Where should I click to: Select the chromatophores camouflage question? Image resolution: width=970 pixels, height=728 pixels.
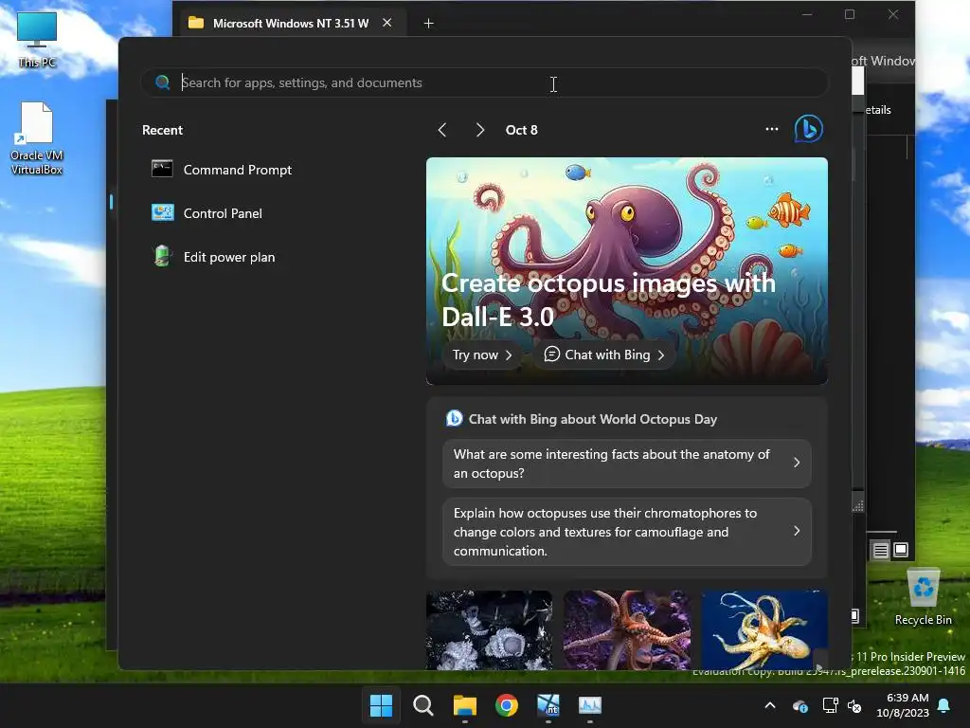pos(627,532)
